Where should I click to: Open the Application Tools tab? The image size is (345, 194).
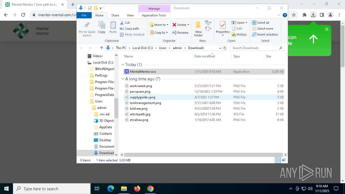coord(154,15)
